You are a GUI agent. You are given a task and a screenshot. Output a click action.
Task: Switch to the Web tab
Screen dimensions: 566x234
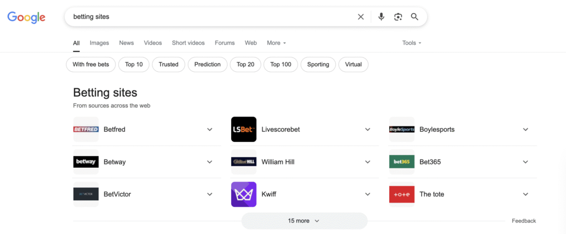tap(251, 43)
